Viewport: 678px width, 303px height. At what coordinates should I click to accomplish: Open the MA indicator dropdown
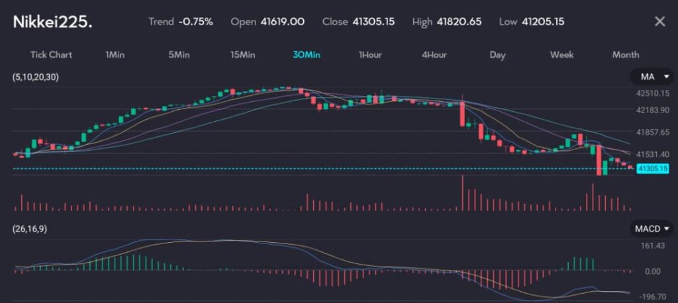(x=651, y=77)
